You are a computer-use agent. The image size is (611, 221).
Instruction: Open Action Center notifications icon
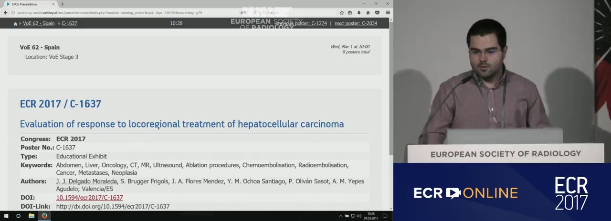(x=385, y=216)
